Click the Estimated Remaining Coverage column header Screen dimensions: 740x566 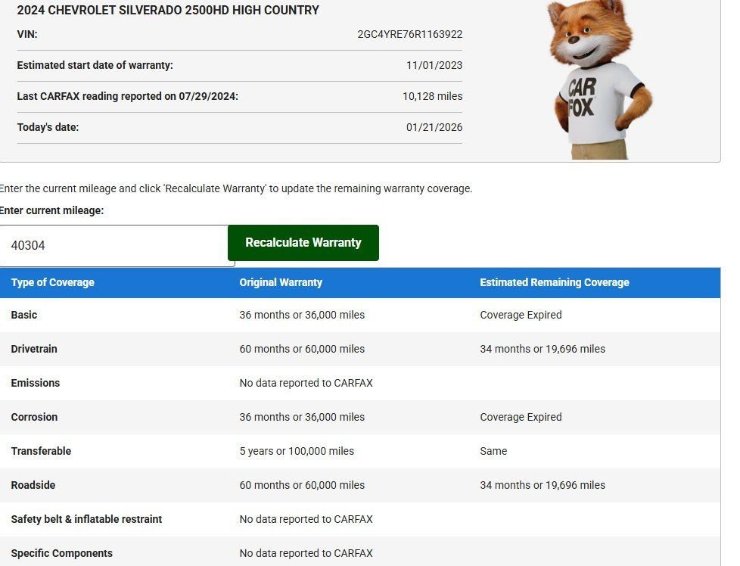coord(554,282)
